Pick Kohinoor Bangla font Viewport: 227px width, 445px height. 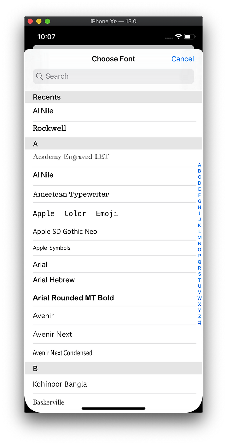tap(113, 384)
